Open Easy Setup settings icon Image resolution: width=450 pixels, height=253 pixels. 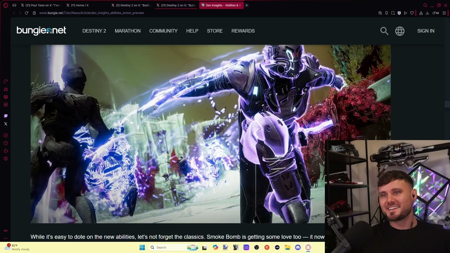click(444, 13)
